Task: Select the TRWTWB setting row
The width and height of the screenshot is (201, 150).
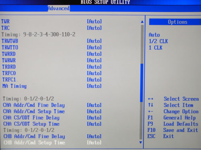Action: (51, 41)
